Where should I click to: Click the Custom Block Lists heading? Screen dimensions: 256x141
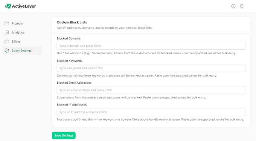(72, 22)
